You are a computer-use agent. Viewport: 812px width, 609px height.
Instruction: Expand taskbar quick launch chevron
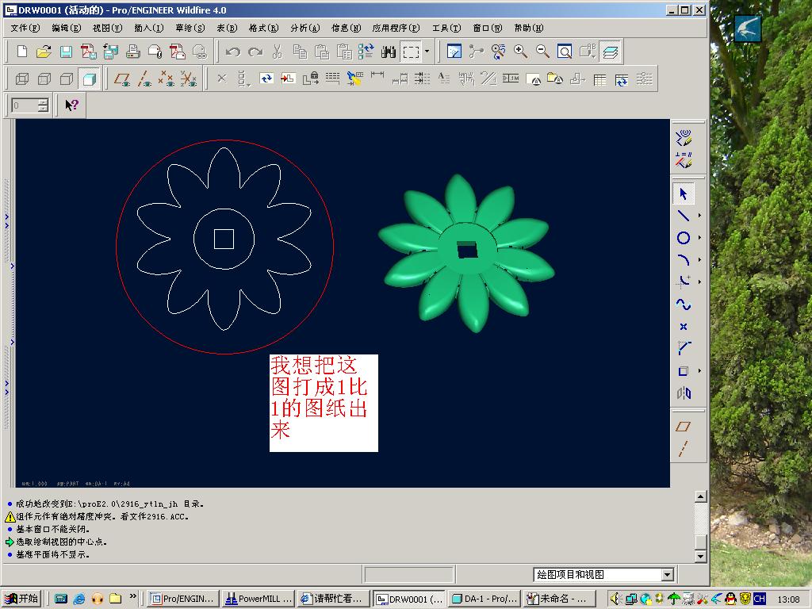click(132, 596)
